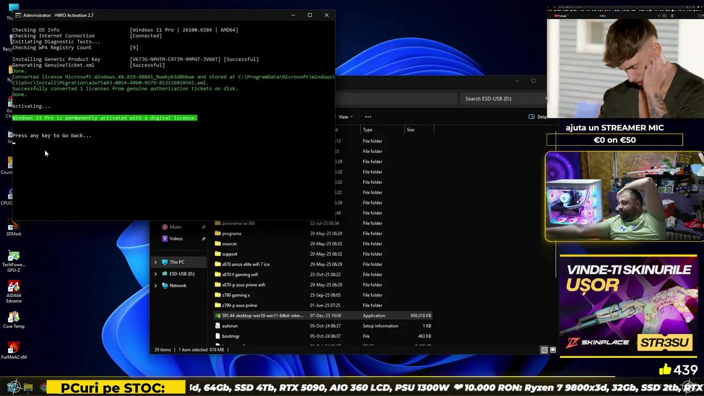Click the '07-Dec-25 19:09' date cell
Viewport: 704px width, 396px height.
click(x=326, y=316)
